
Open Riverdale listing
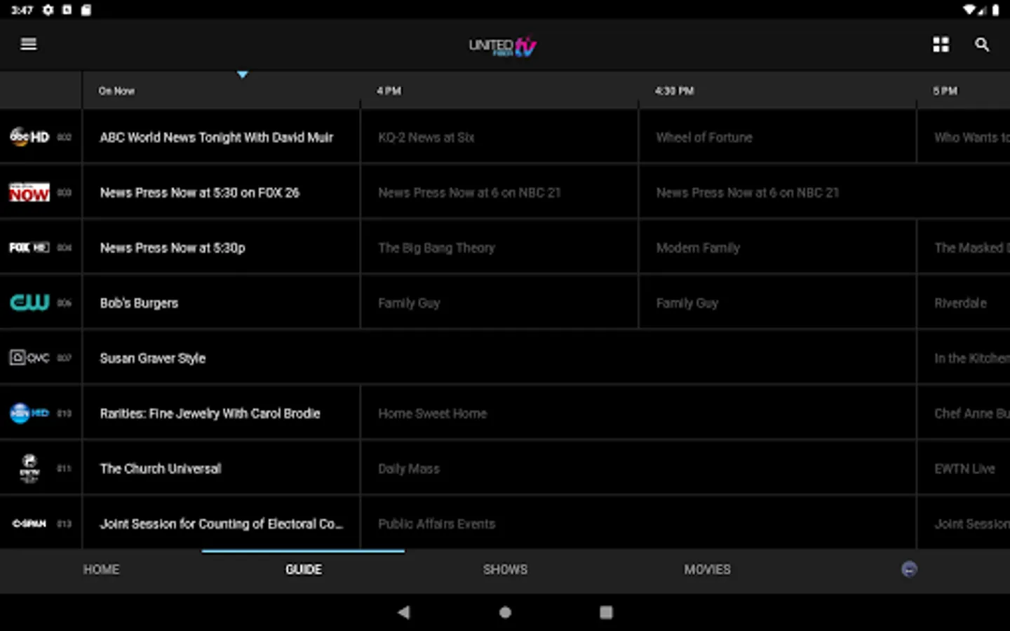(x=964, y=302)
